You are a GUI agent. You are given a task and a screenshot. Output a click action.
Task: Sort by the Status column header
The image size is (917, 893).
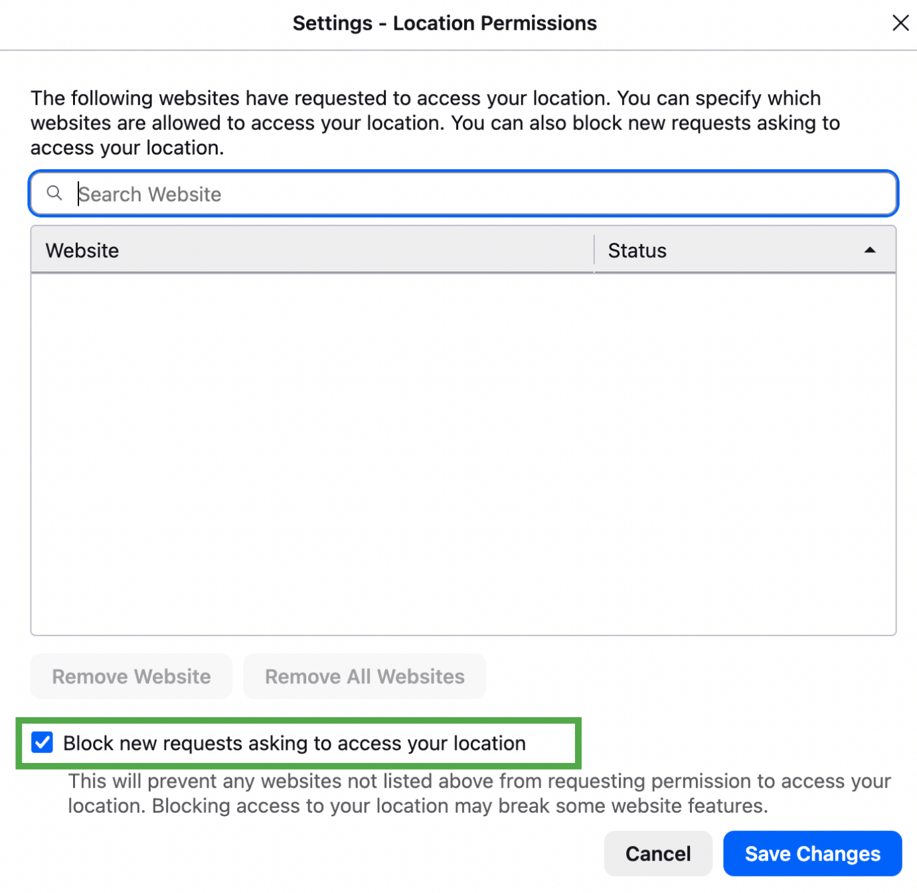745,250
